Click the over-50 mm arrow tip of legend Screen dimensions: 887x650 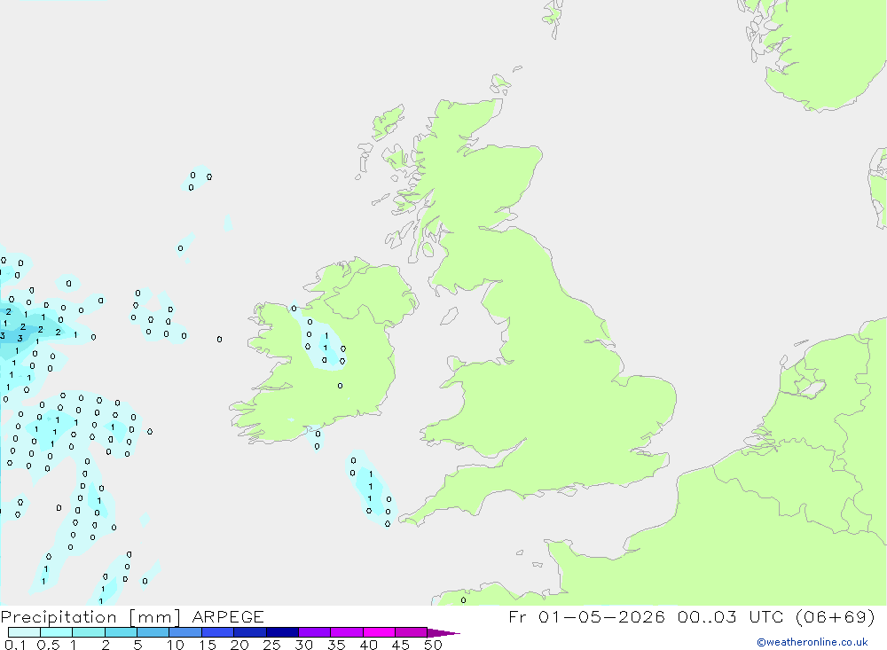[x=443, y=632]
